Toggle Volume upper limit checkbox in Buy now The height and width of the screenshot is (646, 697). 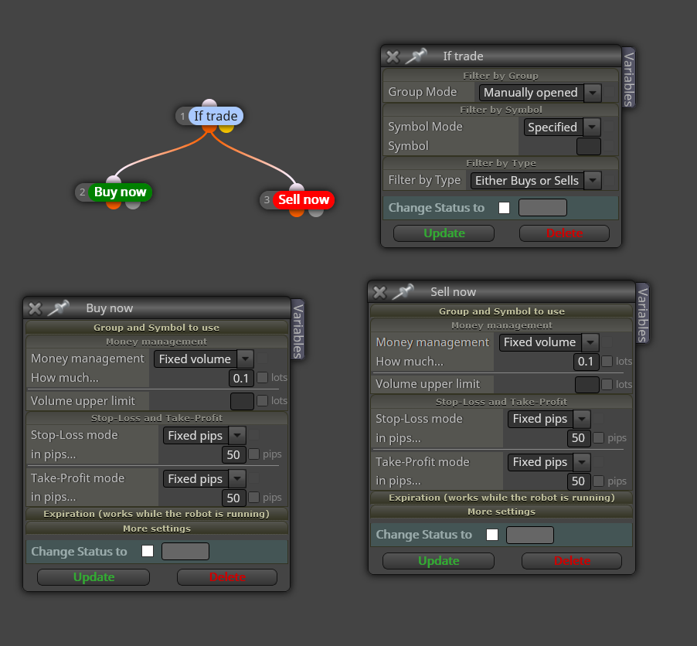click(x=262, y=400)
